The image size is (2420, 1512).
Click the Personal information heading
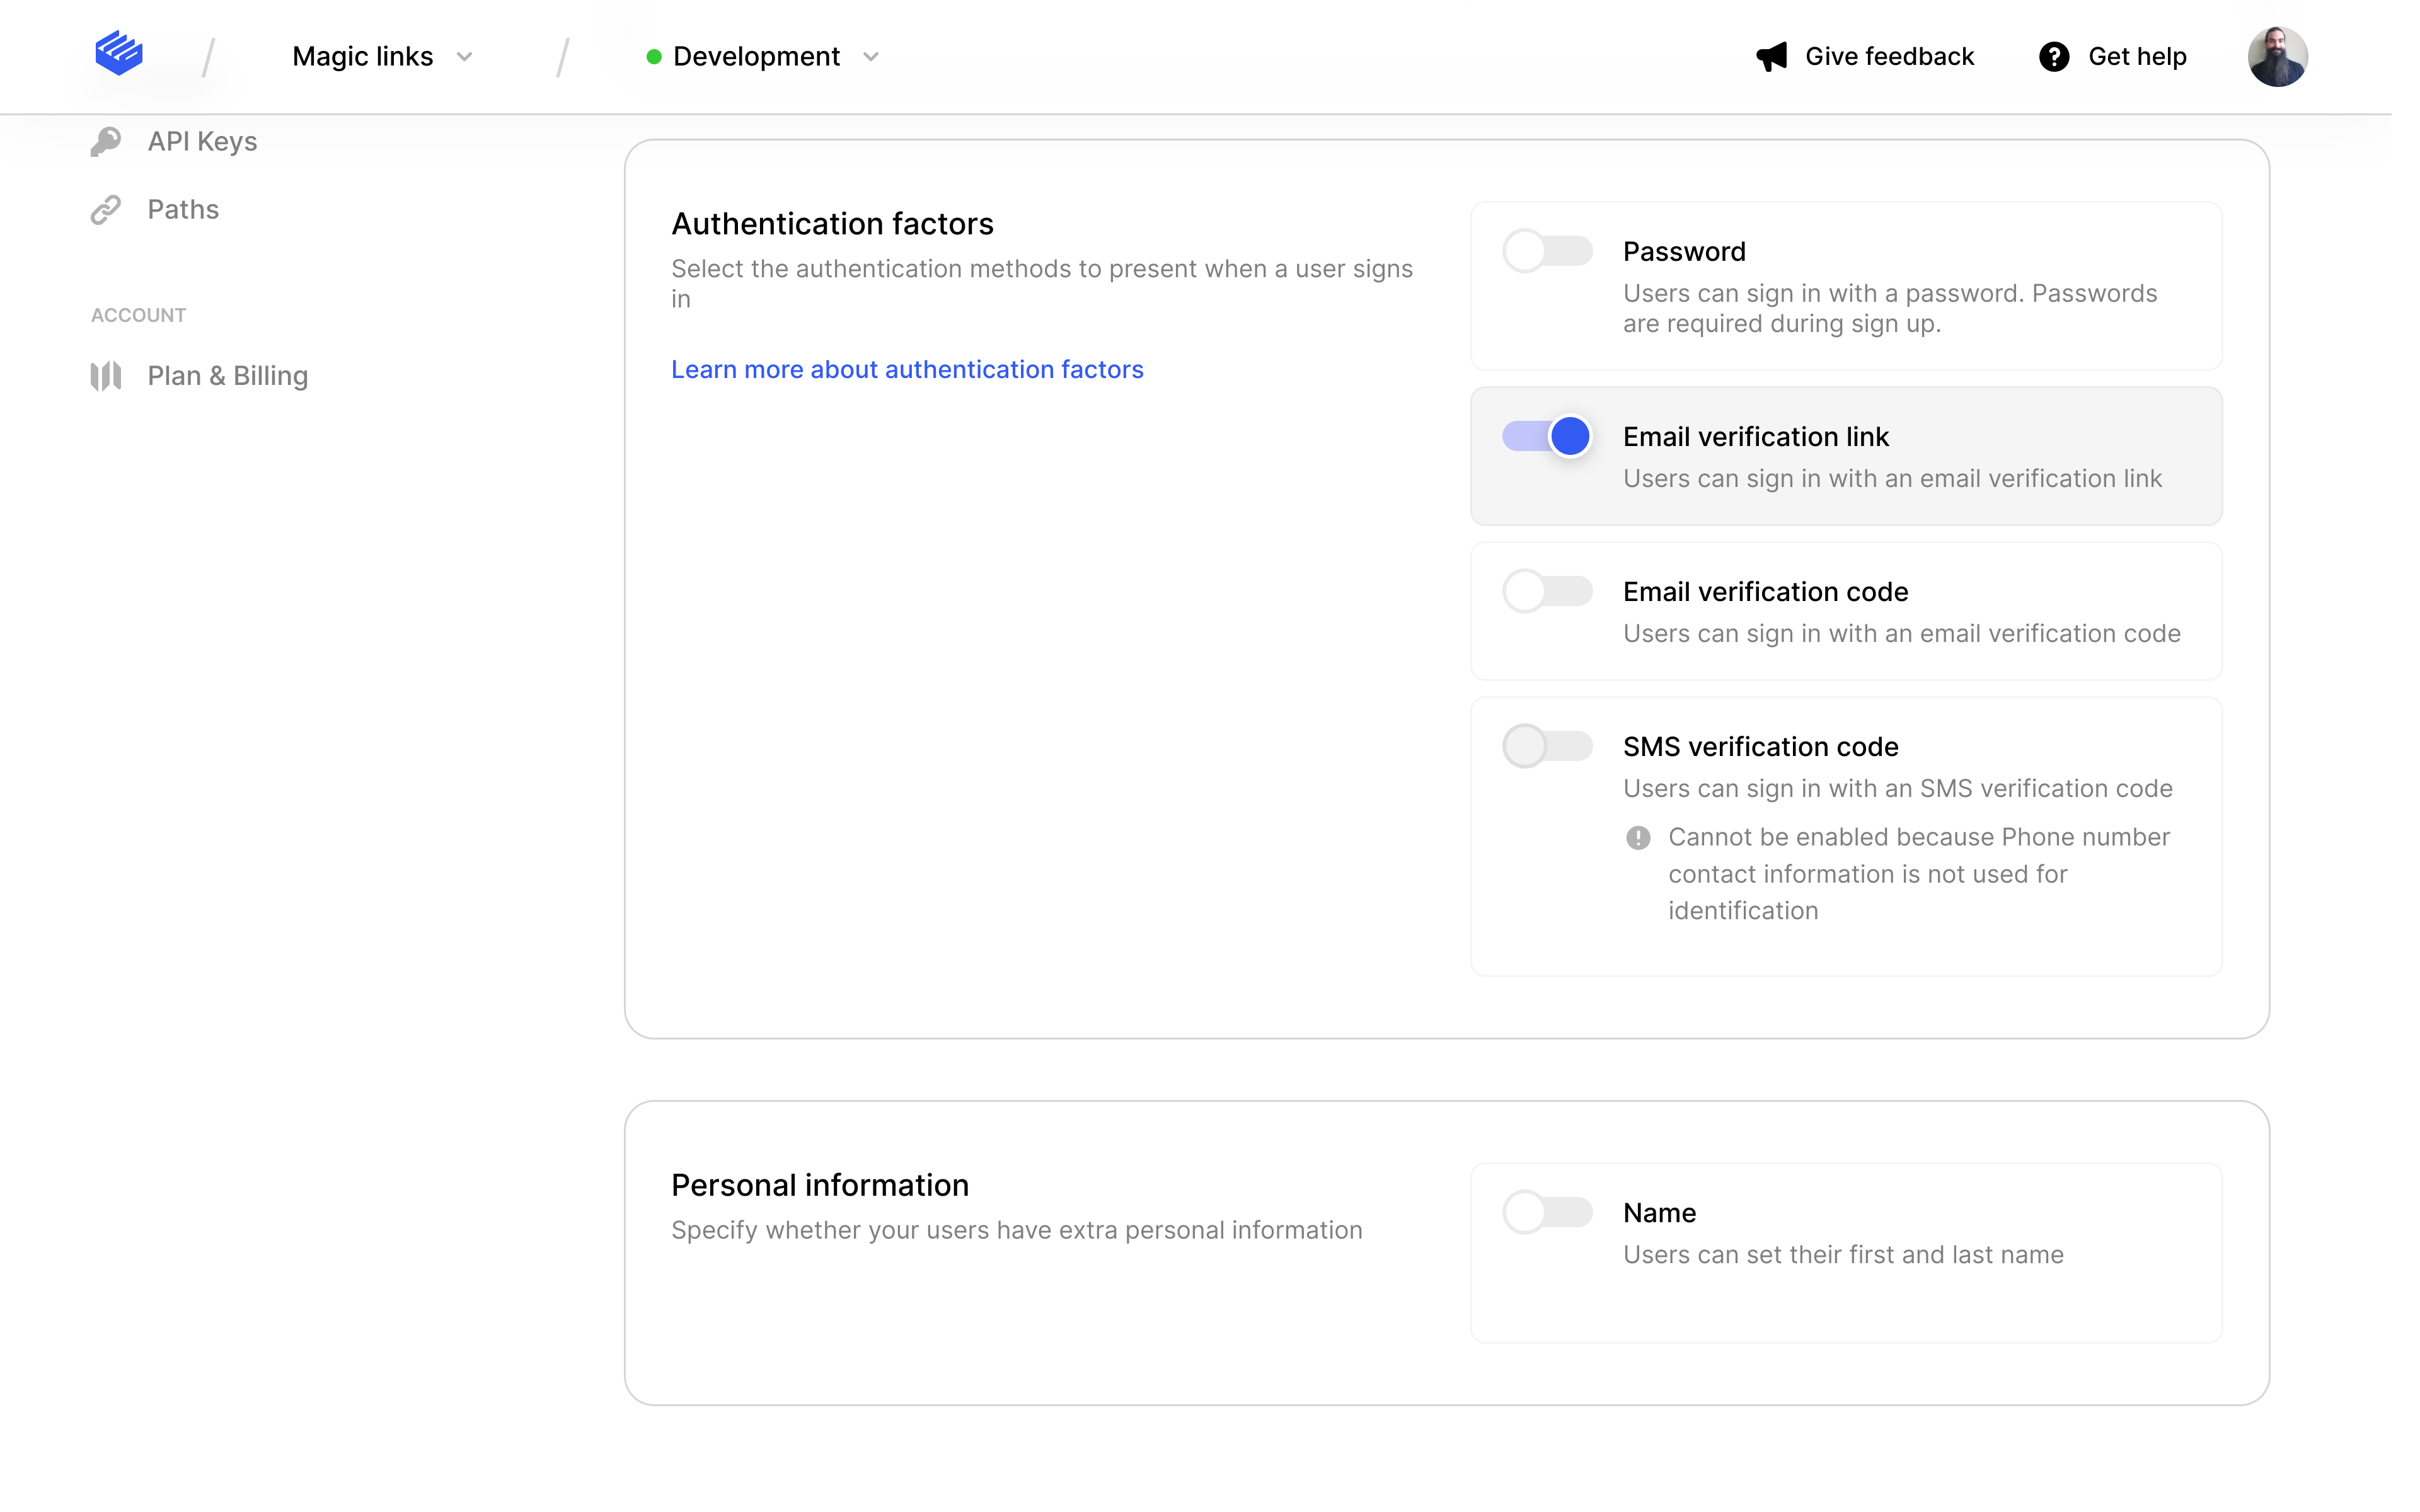click(820, 1185)
